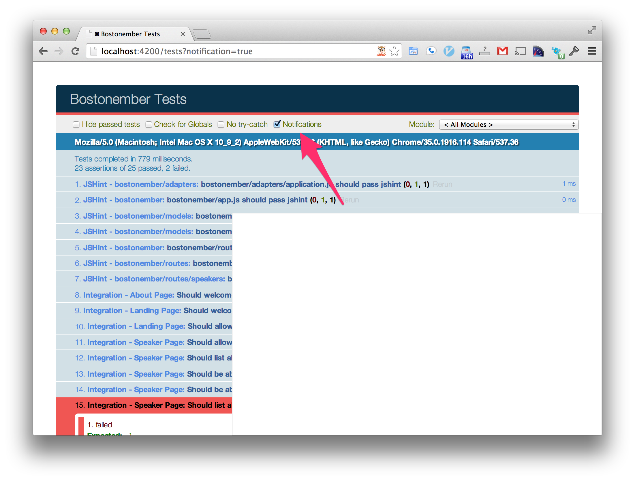This screenshot has width=635, height=481.
Task: Click the Chromecast cast icon
Action: (520, 51)
